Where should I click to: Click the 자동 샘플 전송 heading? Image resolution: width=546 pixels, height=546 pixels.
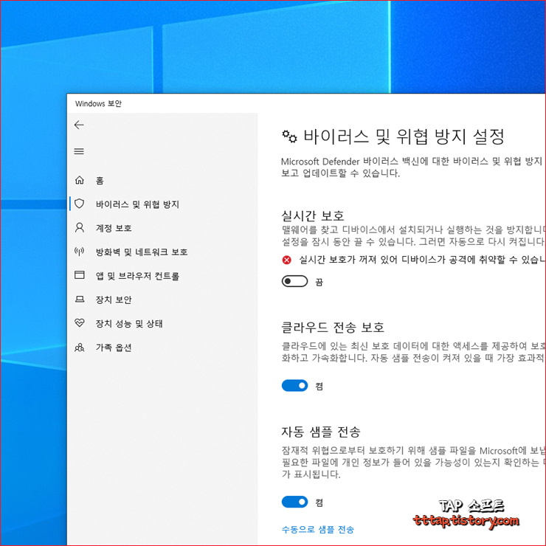(321, 432)
